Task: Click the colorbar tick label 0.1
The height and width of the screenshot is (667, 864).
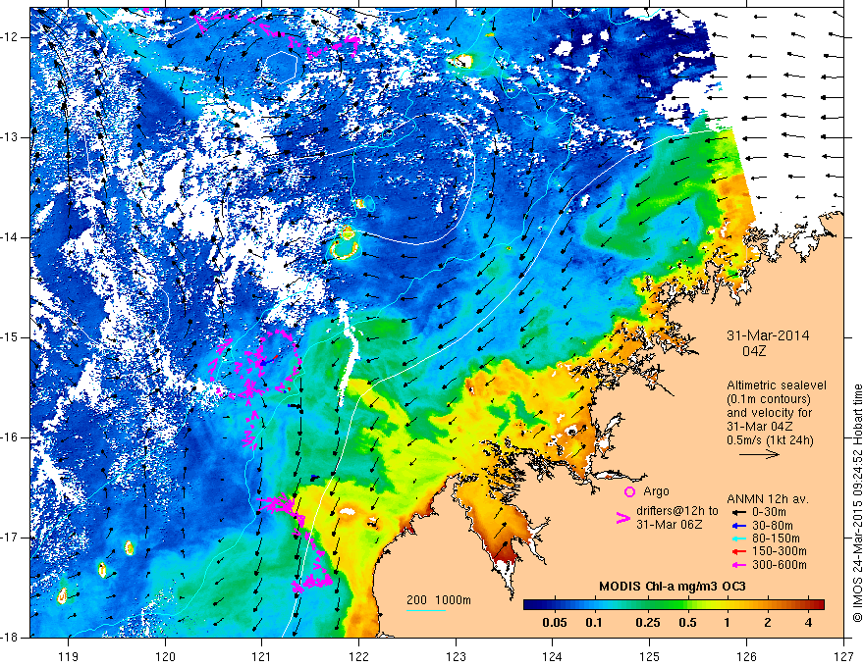Action: tap(594, 623)
